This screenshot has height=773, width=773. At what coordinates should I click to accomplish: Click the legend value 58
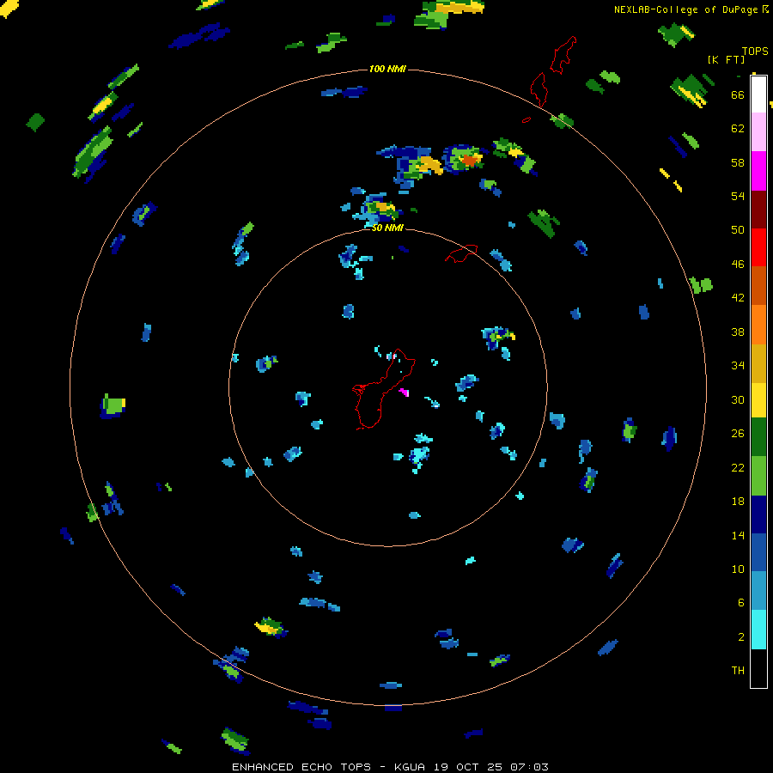coord(738,162)
